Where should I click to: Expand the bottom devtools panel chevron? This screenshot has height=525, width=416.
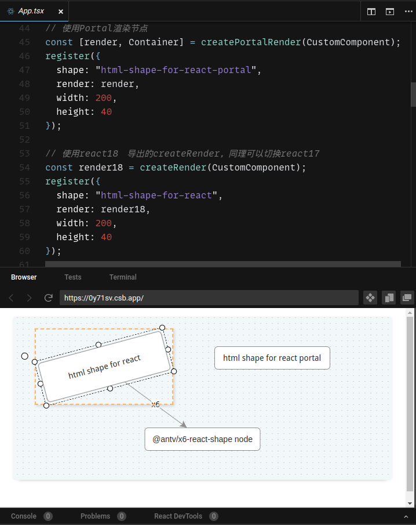click(x=406, y=516)
